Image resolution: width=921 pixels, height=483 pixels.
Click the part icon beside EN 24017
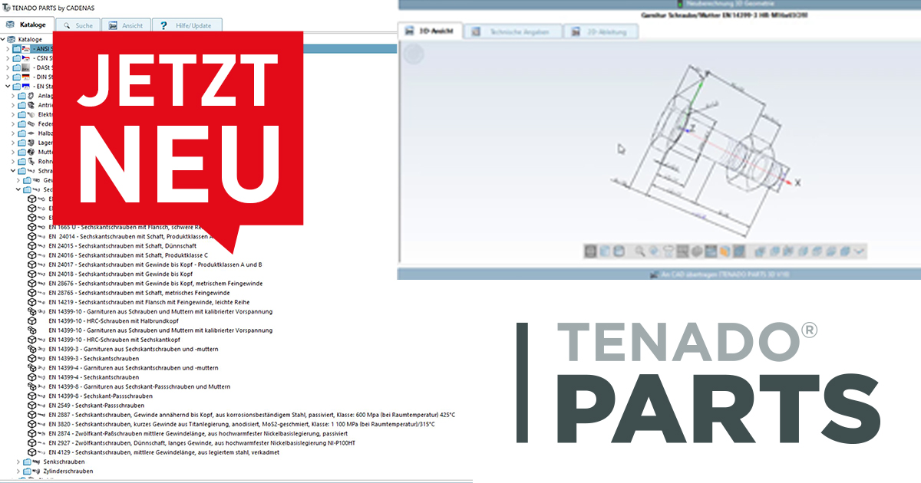tap(32, 264)
